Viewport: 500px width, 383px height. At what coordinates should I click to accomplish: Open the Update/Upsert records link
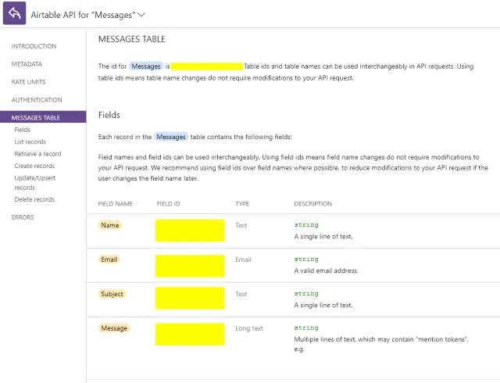click(x=34, y=183)
